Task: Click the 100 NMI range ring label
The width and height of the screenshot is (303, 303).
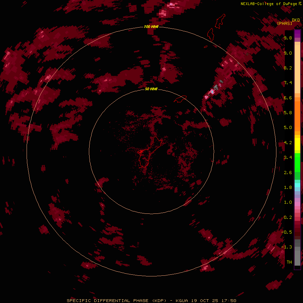Action: tap(151, 27)
